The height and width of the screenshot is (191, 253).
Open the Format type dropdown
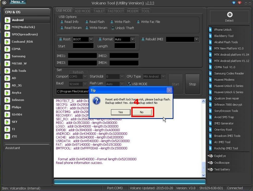(x=132, y=39)
